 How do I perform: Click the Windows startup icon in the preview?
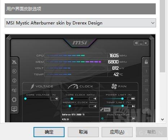click(136, 43)
